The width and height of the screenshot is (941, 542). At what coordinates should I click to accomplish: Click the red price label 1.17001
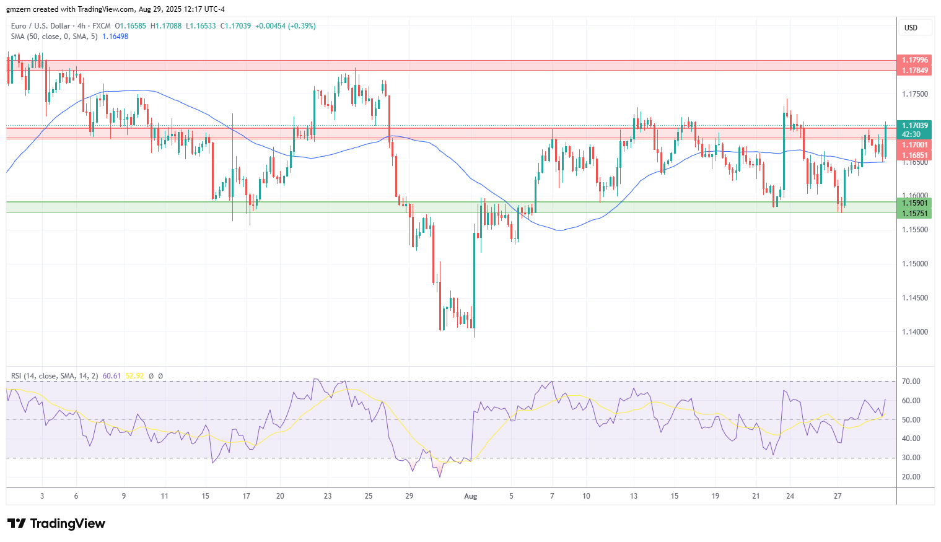coord(914,145)
